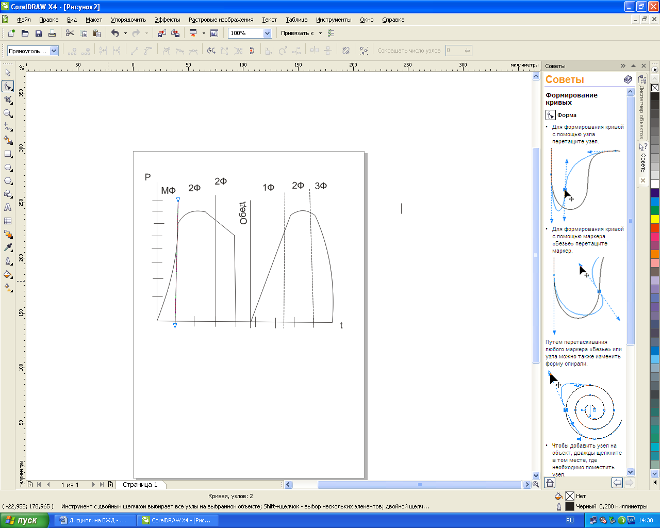Select the Table tool in toolbox
This screenshot has width=660, height=528.
[x=8, y=221]
